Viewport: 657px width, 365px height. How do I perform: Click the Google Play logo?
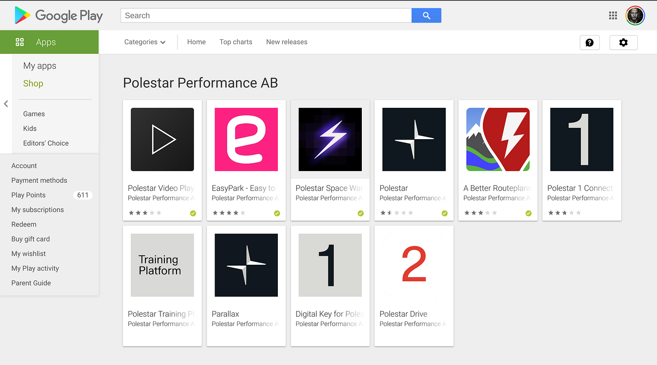pyautogui.click(x=59, y=15)
